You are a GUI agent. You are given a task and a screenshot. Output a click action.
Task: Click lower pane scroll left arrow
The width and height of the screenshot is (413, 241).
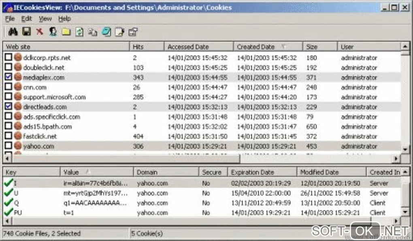point(7,221)
